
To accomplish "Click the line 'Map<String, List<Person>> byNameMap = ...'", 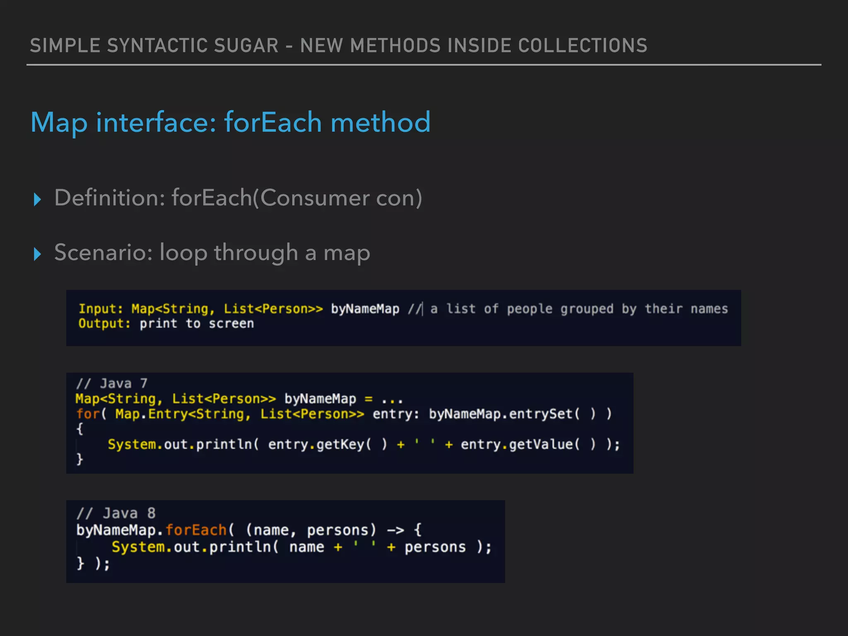I will 239,399.
